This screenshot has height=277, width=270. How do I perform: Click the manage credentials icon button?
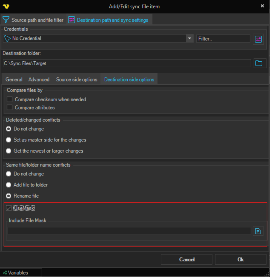point(258,39)
